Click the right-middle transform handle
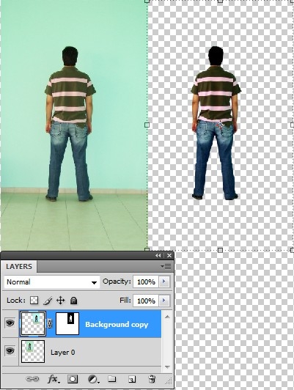The height and width of the screenshot is (390, 294). 293,125
